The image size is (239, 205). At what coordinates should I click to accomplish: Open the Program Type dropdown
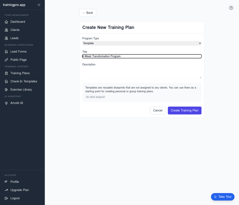click(142, 43)
